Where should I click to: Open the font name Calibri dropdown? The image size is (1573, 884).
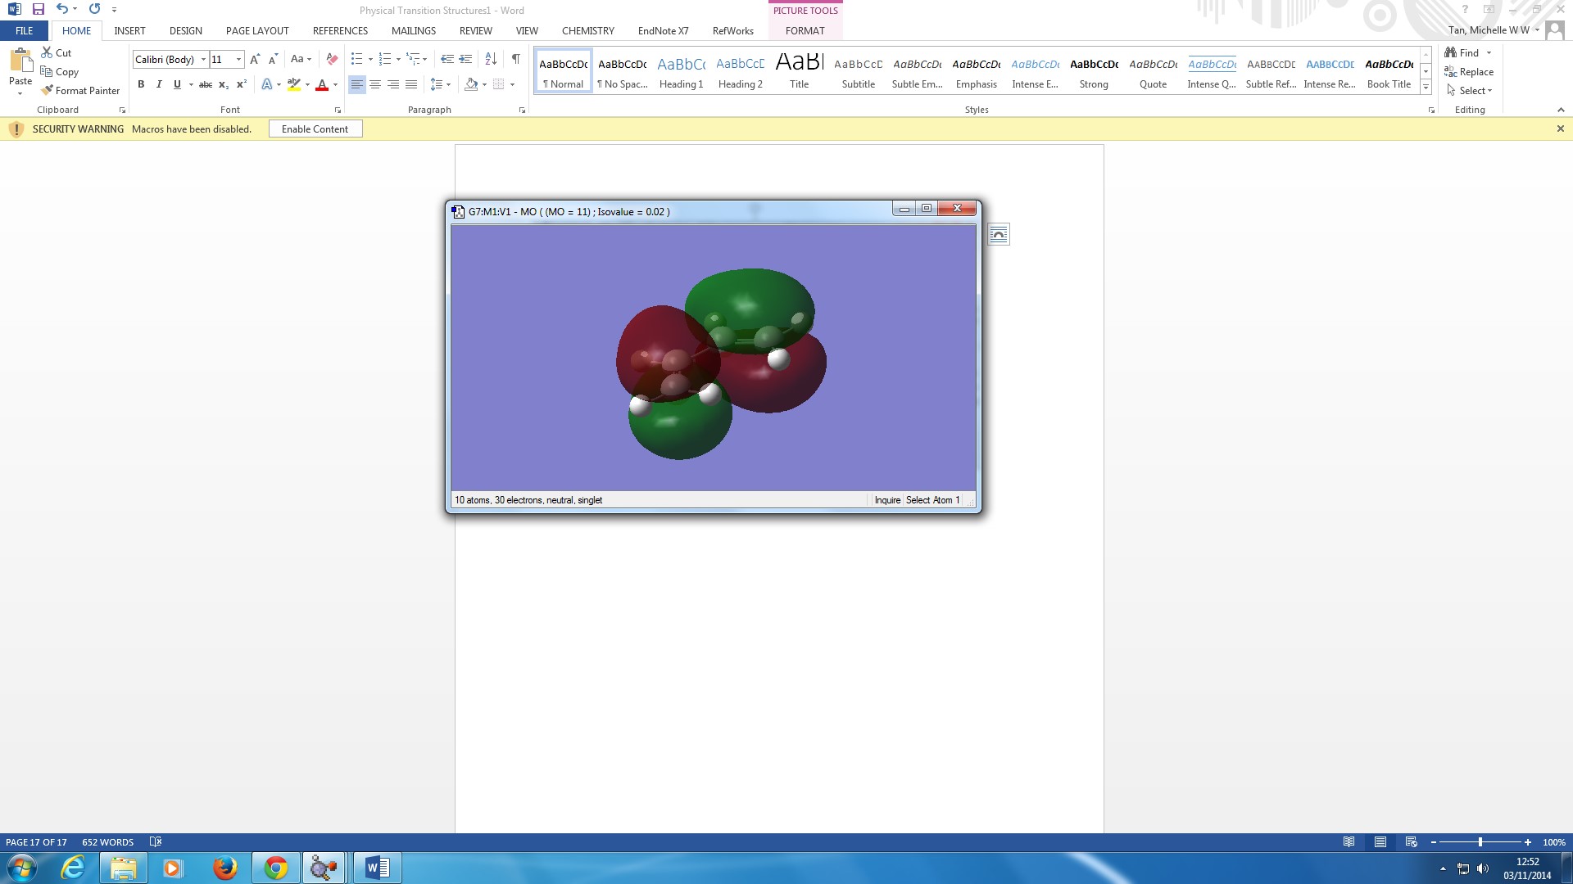coord(203,59)
